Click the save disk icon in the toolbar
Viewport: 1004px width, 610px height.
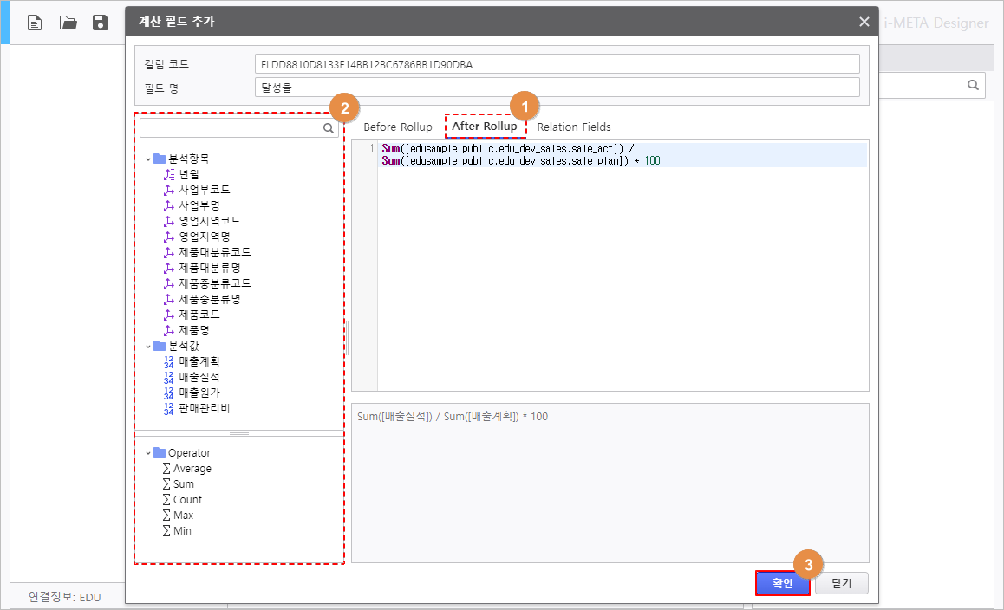coord(101,23)
